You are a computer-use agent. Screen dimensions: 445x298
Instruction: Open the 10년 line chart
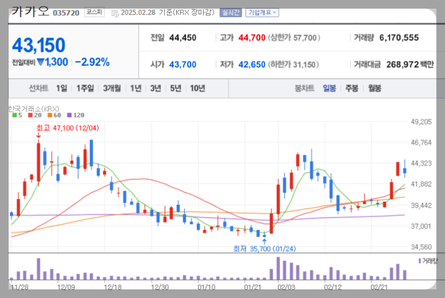point(197,89)
